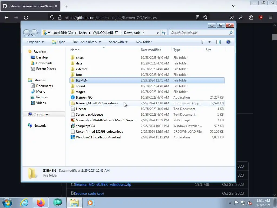Open a new Firefox tab
The image size is (277, 208).
tap(66, 6)
